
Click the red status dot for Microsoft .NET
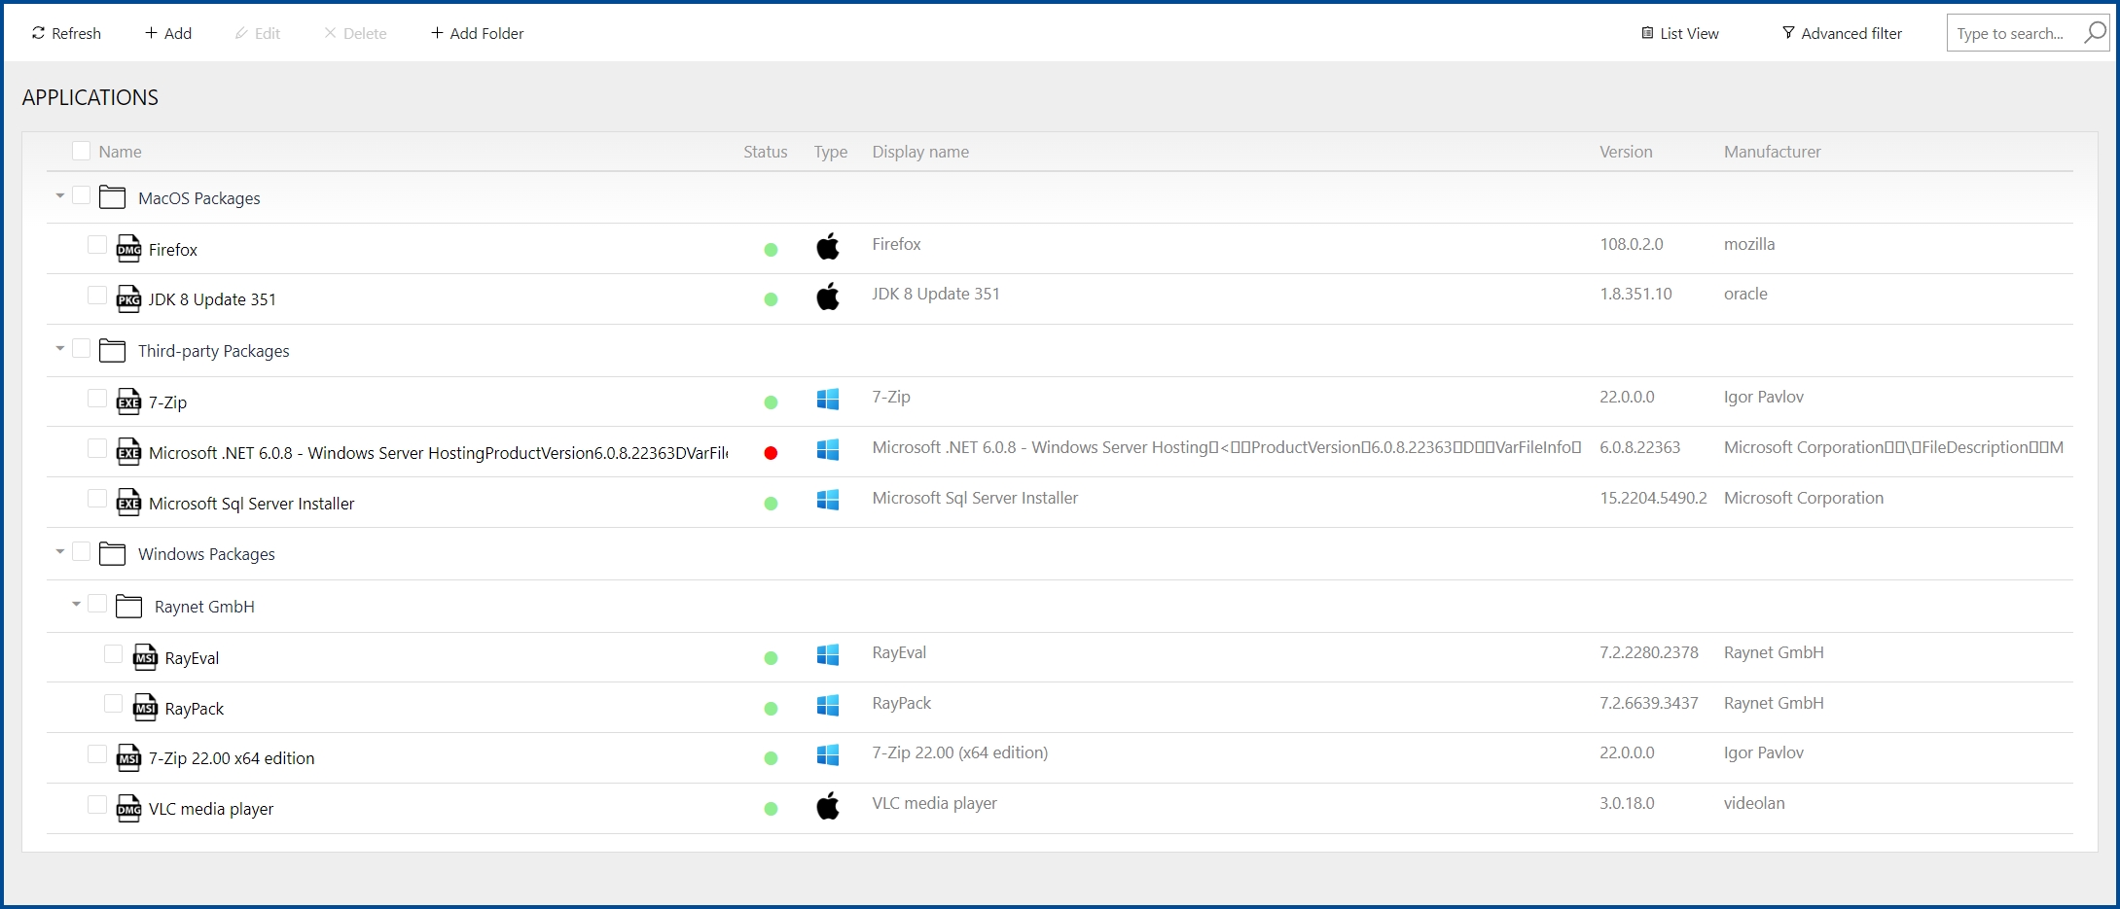coord(771,452)
